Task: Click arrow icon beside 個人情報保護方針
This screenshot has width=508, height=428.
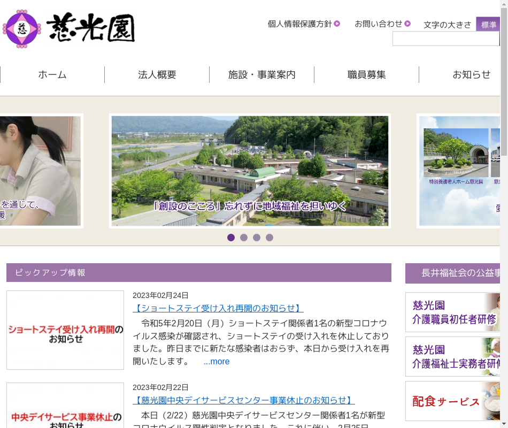Action: (x=337, y=24)
